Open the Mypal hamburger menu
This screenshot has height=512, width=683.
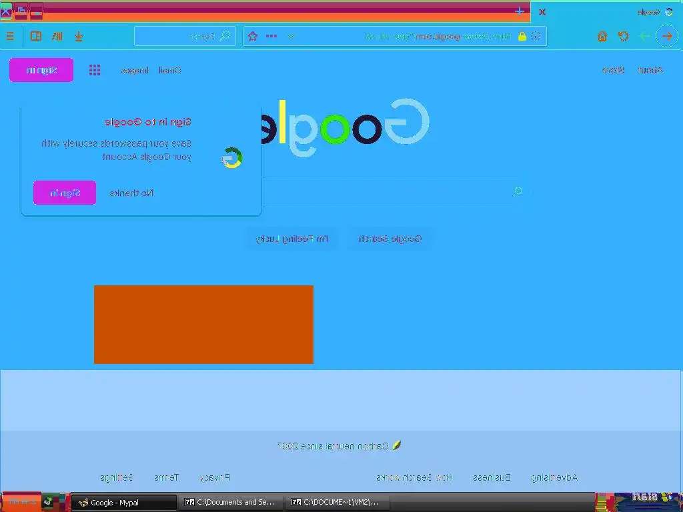10,36
